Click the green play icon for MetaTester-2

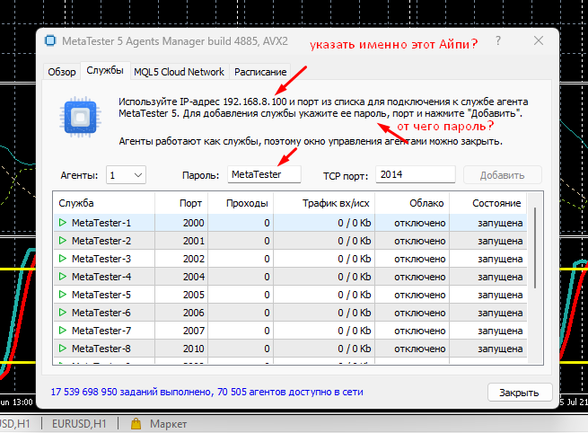[63, 241]
